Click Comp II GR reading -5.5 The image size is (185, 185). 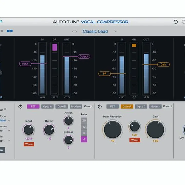pos(134,97)
